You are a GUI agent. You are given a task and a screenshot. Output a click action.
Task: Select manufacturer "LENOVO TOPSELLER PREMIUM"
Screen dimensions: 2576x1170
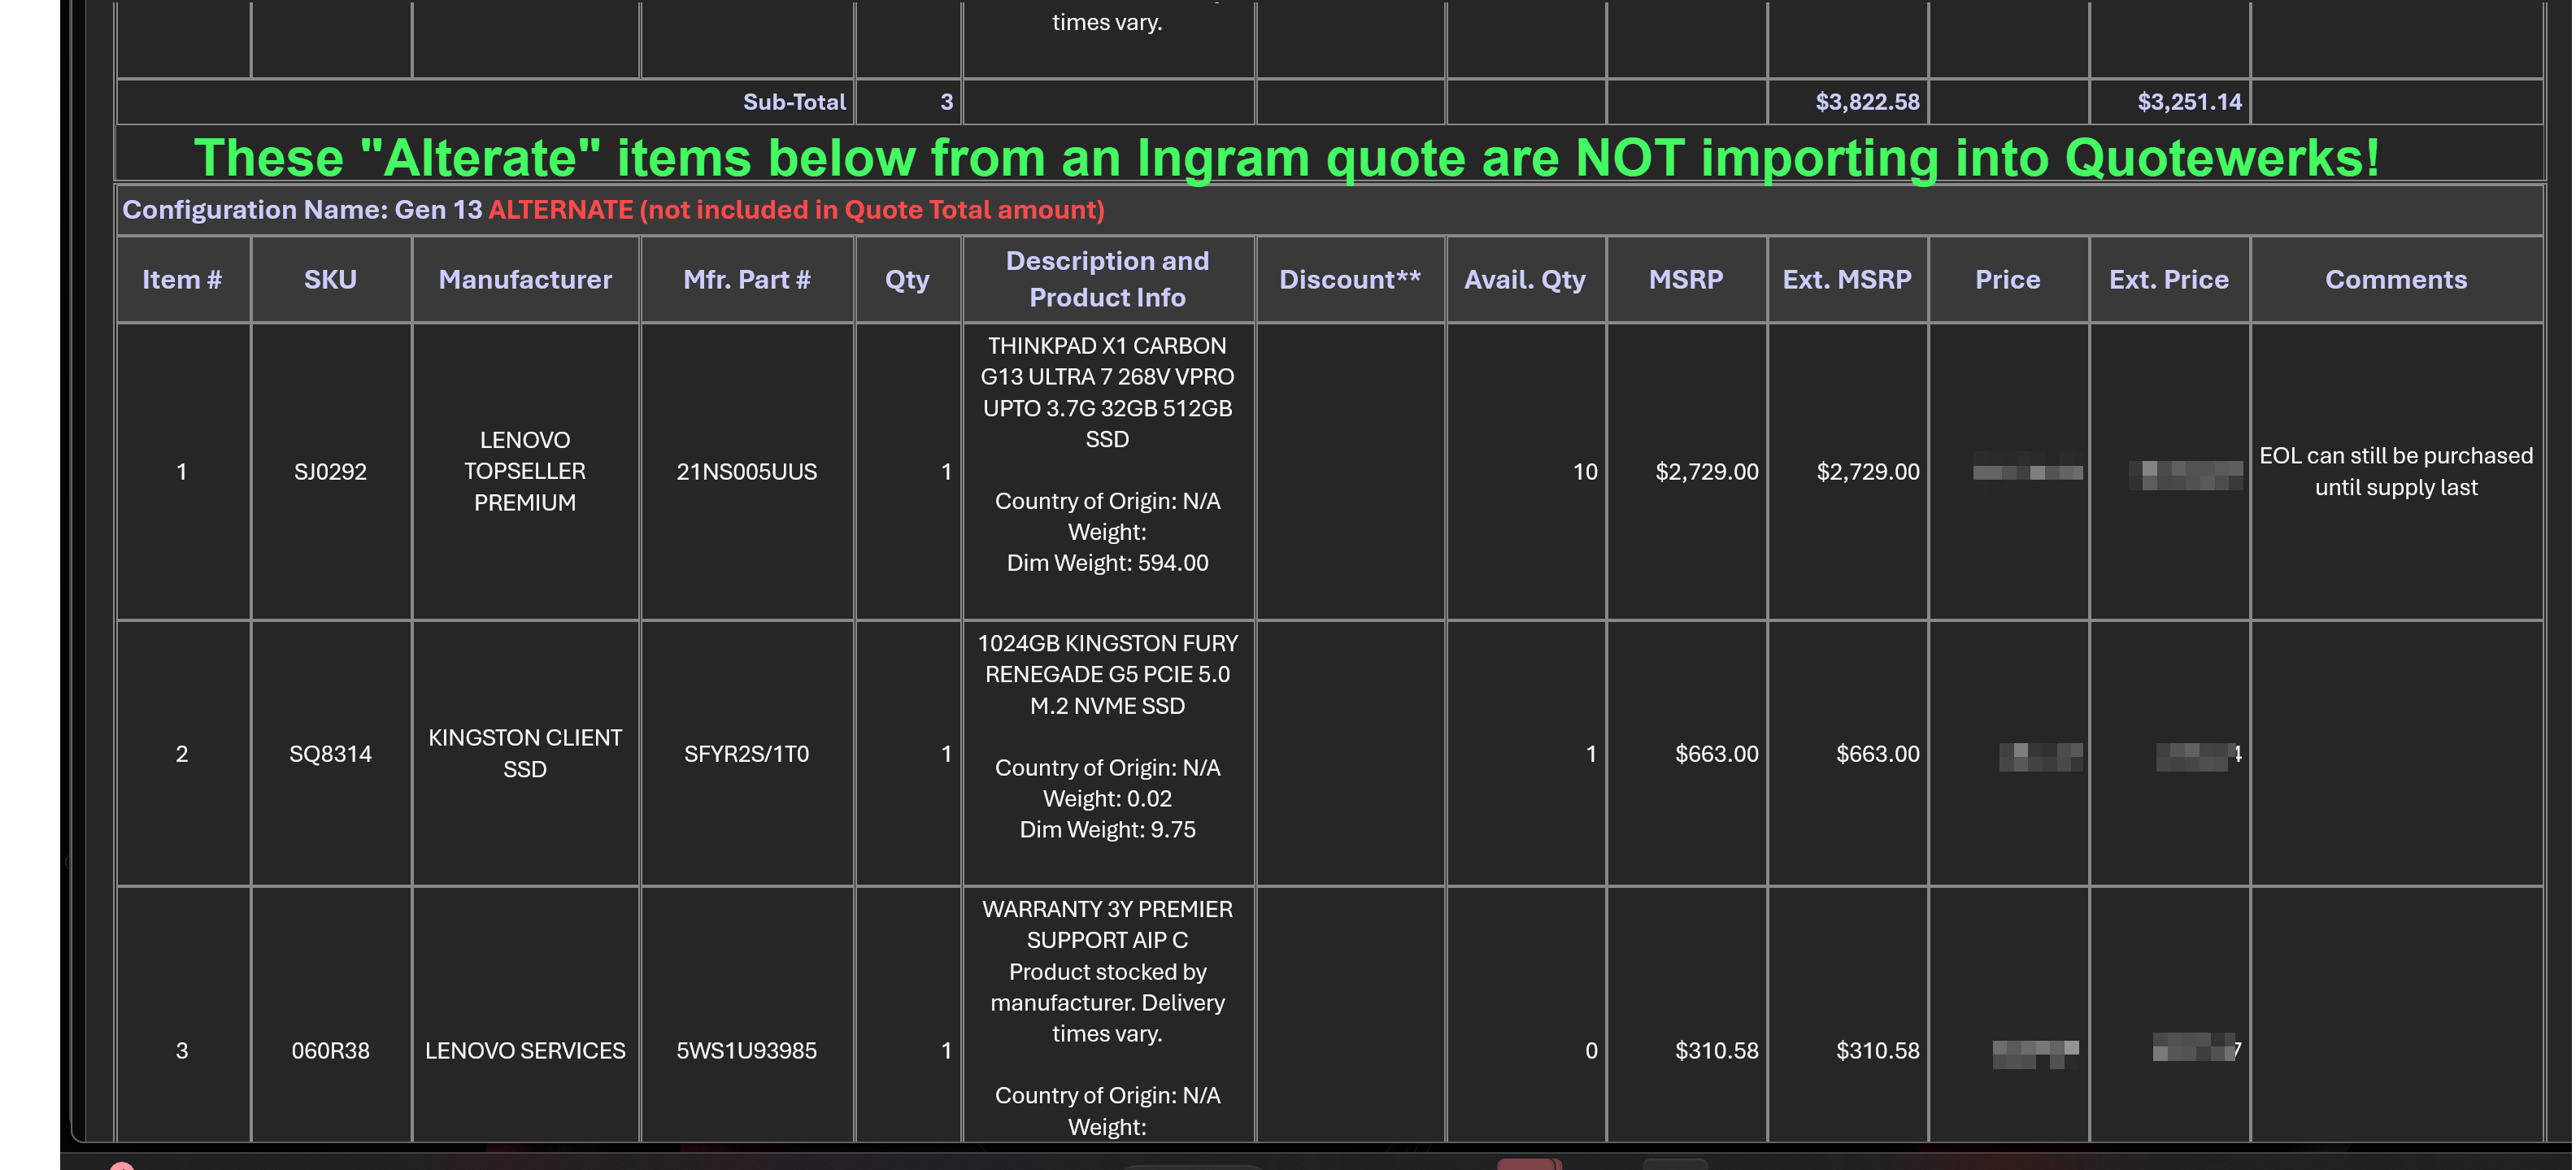coord(525,471)
